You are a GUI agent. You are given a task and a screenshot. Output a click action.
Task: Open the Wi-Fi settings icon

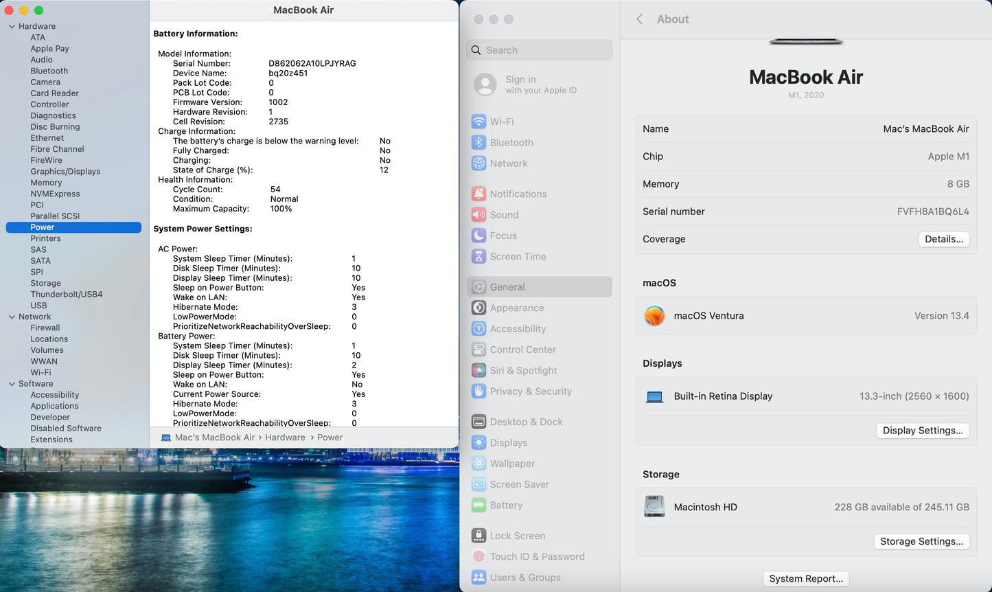[478, 122]
